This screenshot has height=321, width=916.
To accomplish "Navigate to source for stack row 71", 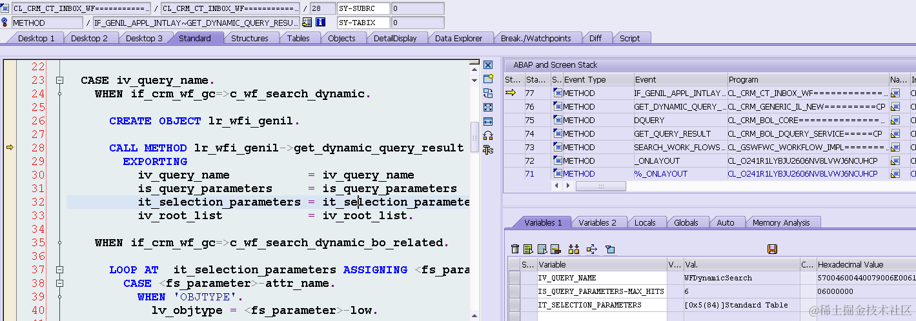I will click(895, 174).
